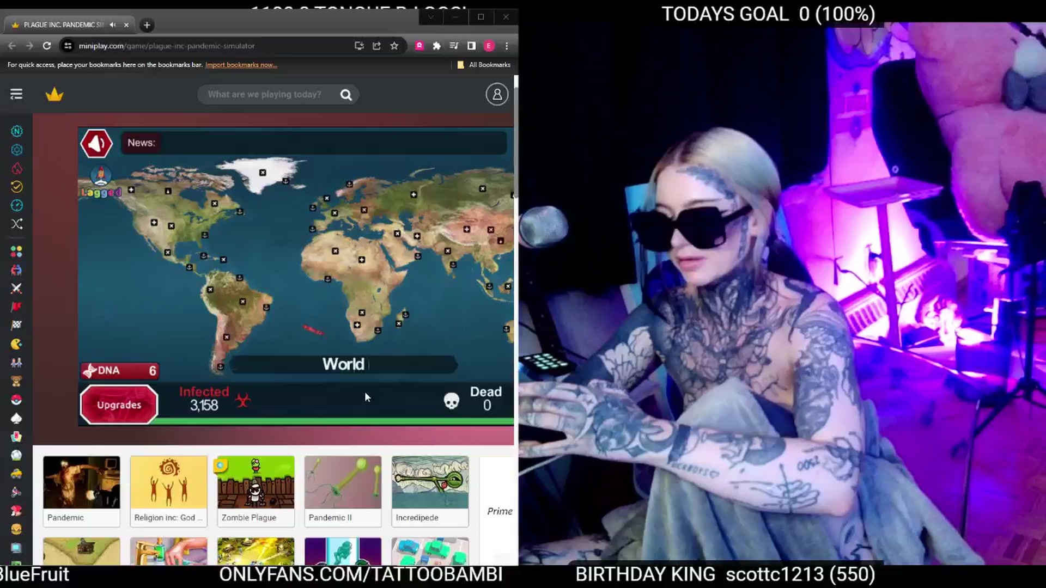Open a new browser tab
This screenshot has width=1046, height=588.
pyautogui.click(x=147, y=25)
